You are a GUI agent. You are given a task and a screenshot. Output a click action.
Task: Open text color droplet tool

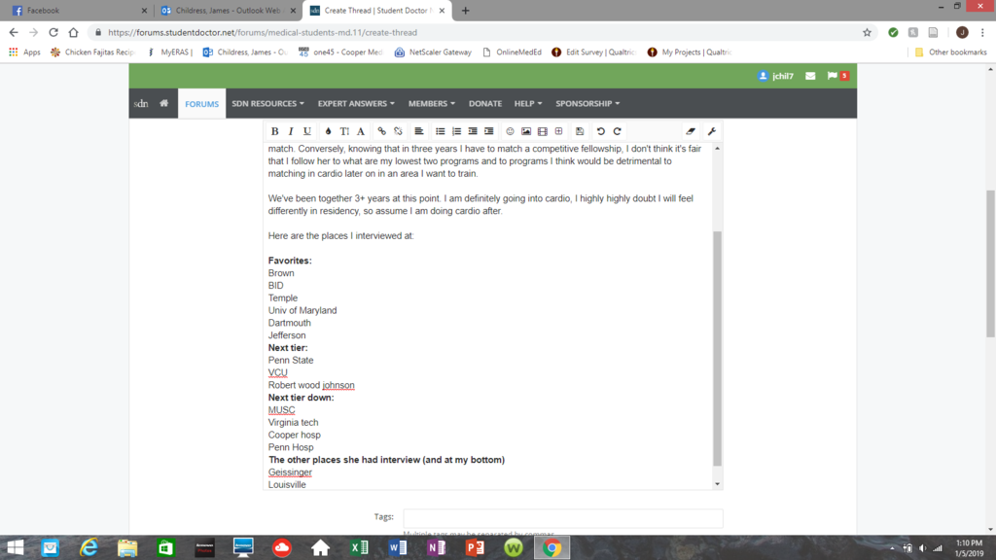click(328, 131)
